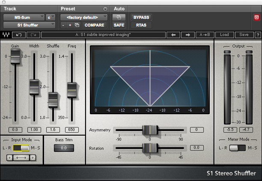
Task: Click the left peak value -5.5
Action: tap(230, 130)
